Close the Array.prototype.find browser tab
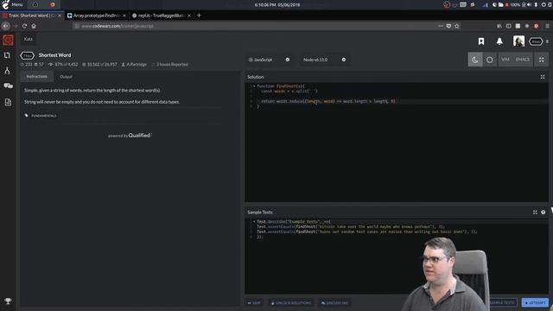 pyautogui.click(x=124, y=16)
